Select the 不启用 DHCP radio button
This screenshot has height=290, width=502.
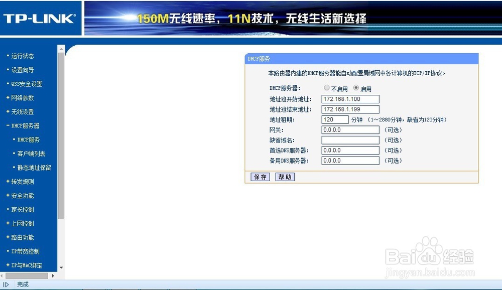tap(327, 88)
